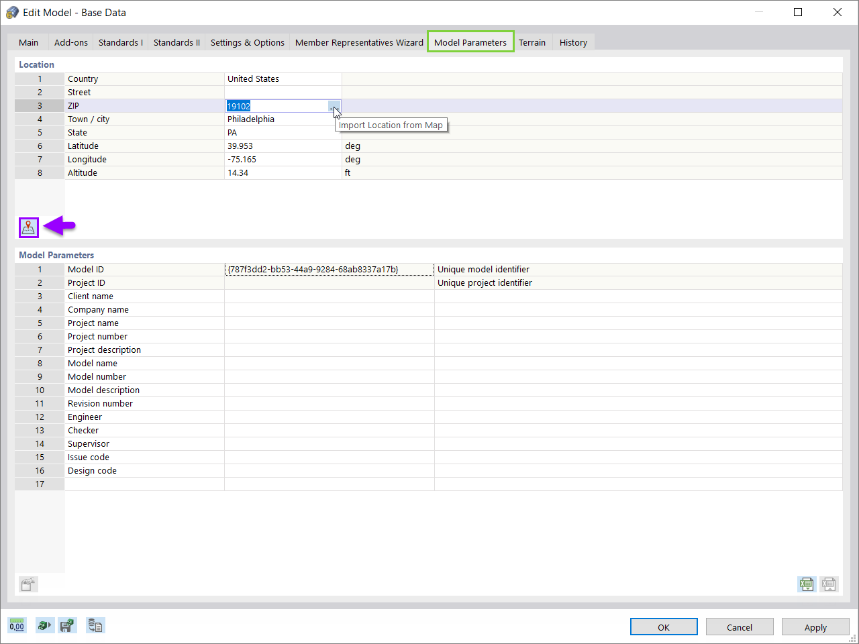Click the Client name value cell
The height and width of the screenshot is (644, 859).
[x=330, y=297]
